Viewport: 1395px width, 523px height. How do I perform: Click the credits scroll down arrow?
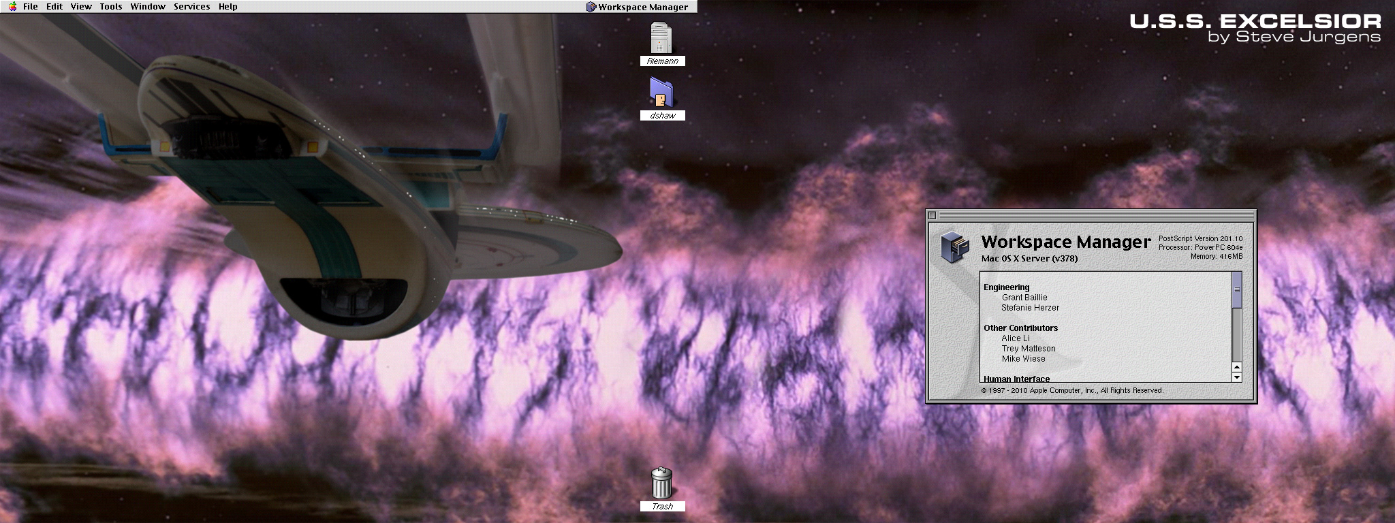pos(1237,377)
